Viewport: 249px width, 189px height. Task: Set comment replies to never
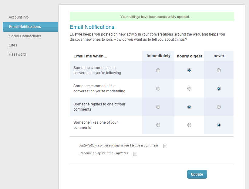click(x=219, y=107)
